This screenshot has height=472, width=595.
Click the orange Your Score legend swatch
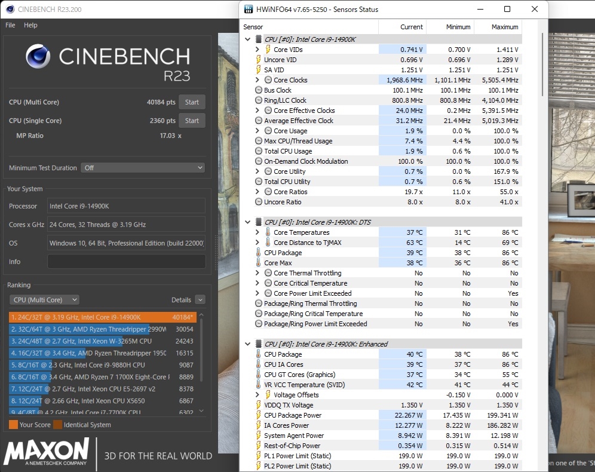coord(13,425)
